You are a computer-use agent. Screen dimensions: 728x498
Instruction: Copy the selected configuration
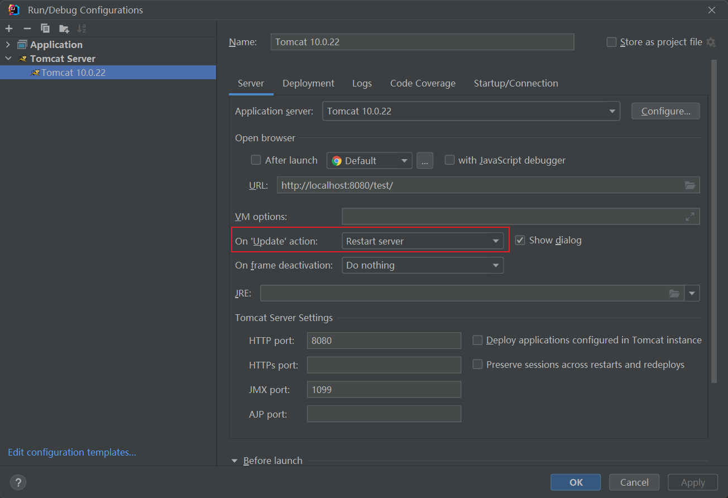click(x=45, y=28)
